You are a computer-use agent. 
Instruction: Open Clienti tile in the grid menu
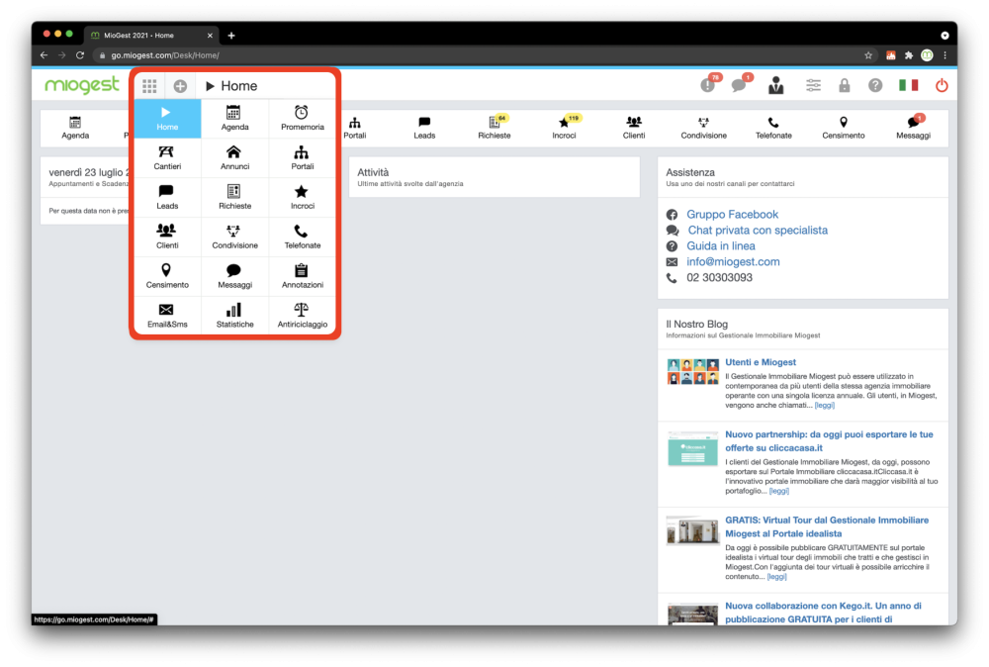[167, 237]
